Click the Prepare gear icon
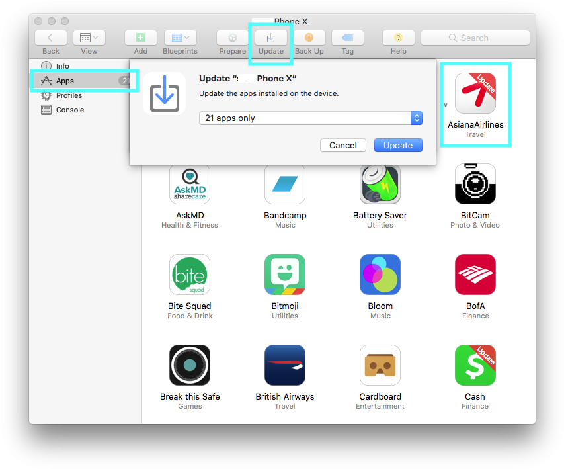564x469 pixels. point(232,38)
